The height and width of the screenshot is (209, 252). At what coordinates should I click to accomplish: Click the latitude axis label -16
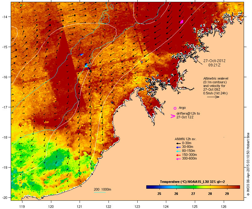[4, 77]
